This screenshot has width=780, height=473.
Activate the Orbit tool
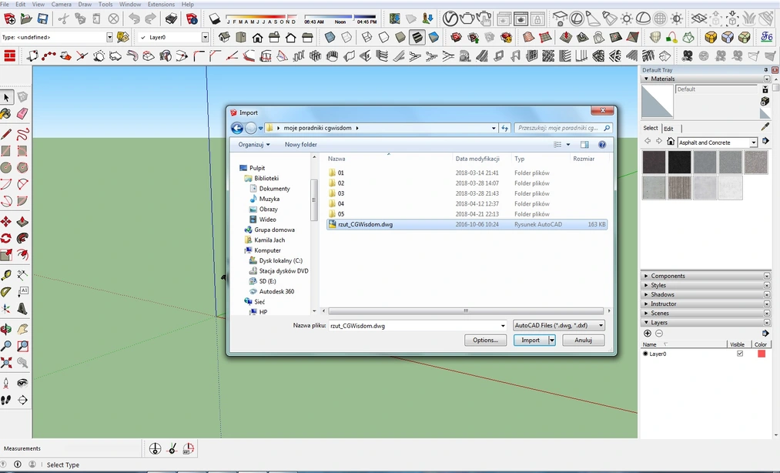coord(7,328)
